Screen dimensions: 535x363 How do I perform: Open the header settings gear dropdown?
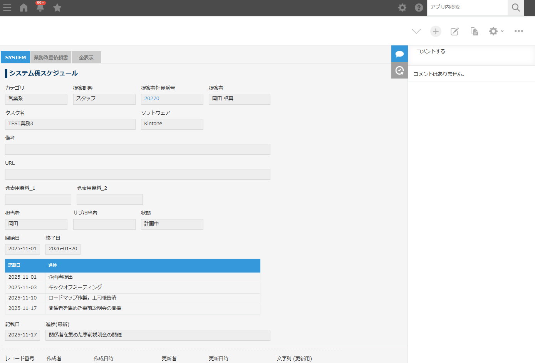click(402, 8)
